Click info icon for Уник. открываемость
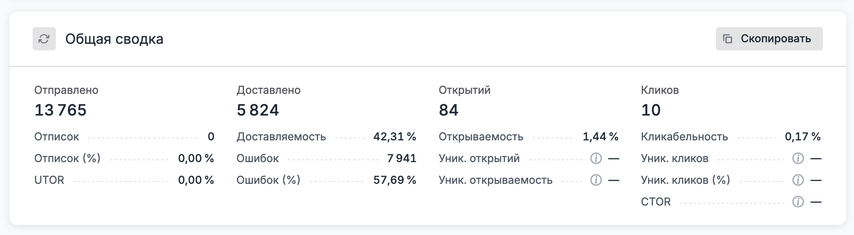This screenshot has width=854, height=235. pyautogui.click(x=596, y=180)
